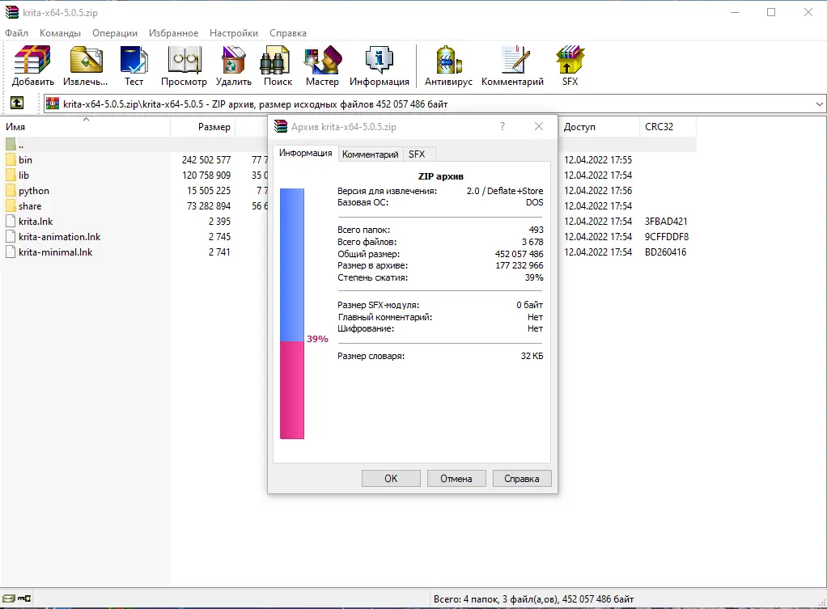Click the 39% compression label near the bar

(x=317, y=339)
